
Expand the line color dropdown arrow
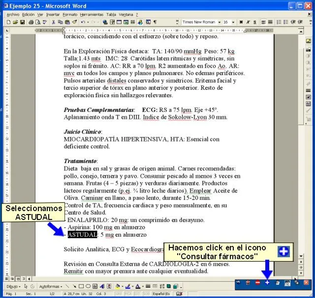132,287
